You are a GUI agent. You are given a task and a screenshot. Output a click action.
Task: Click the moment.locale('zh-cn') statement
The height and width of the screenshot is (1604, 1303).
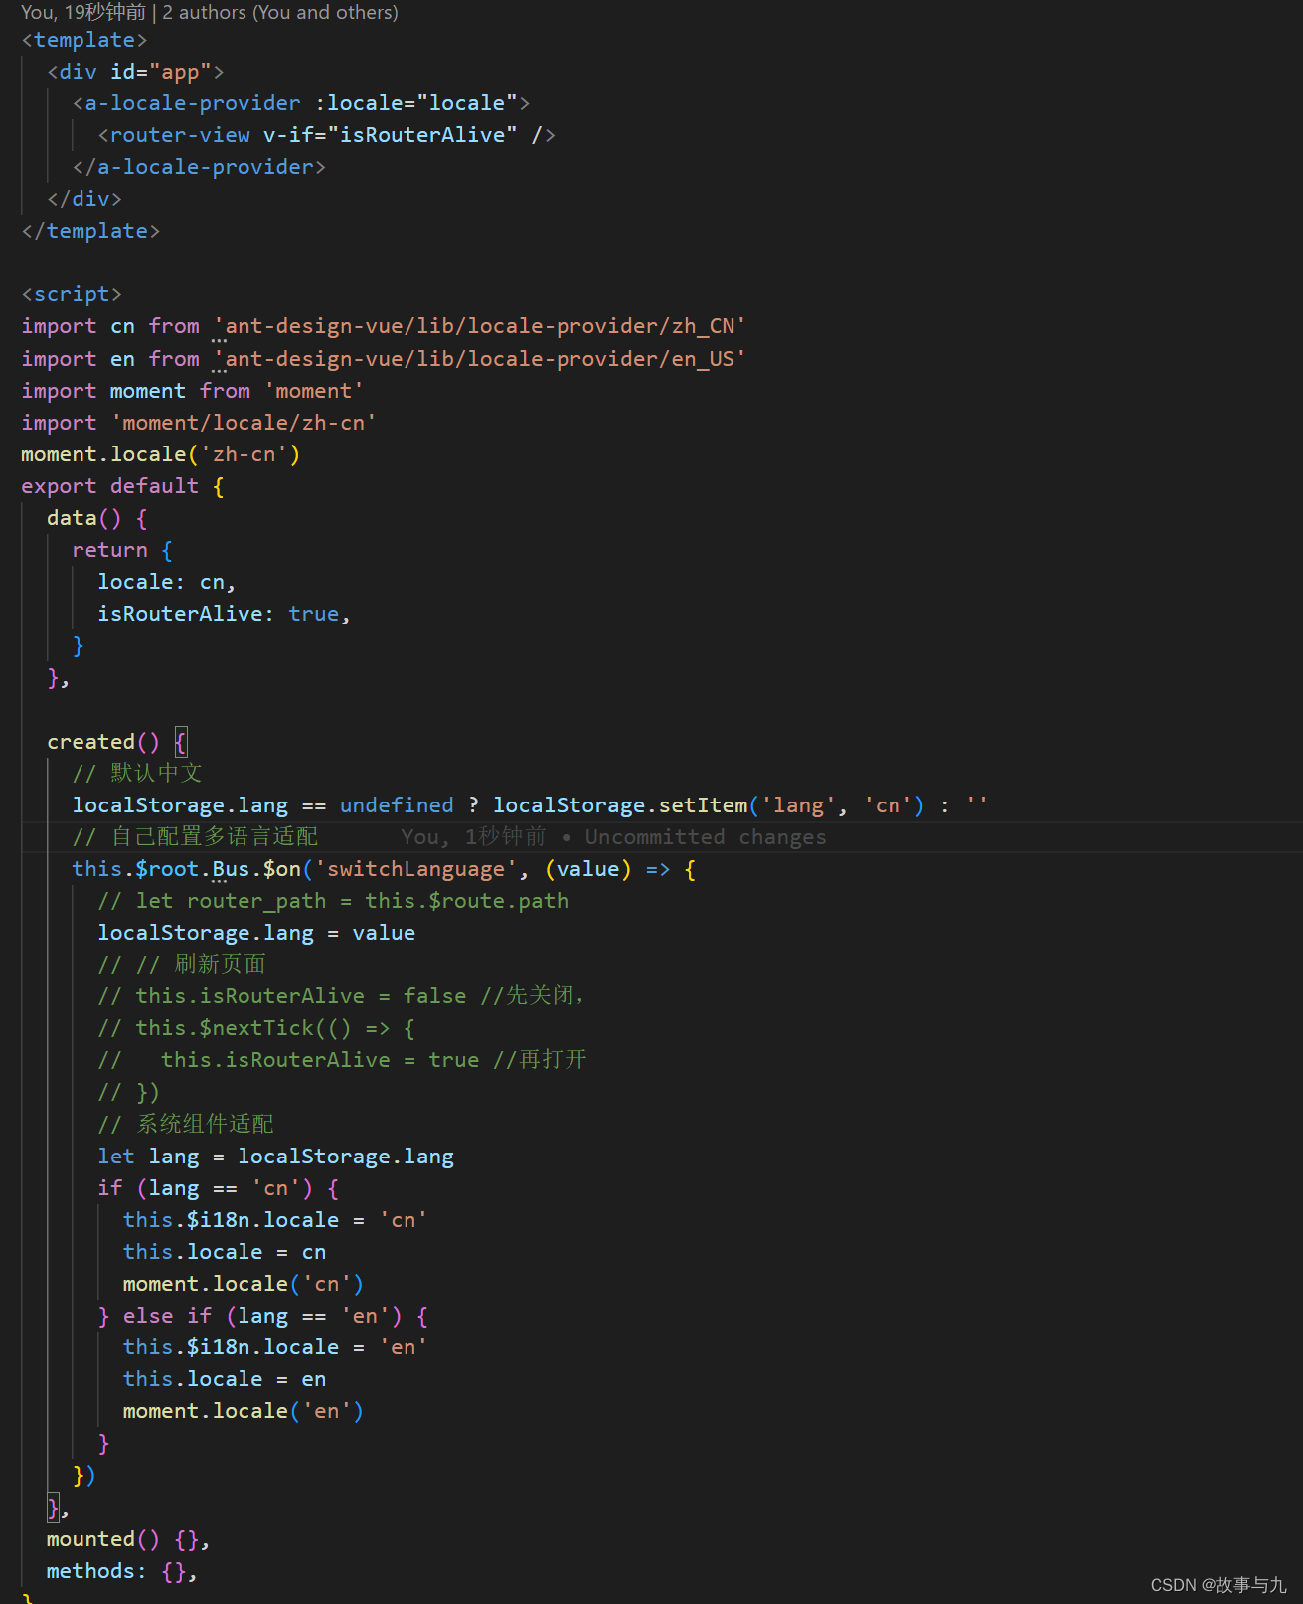tap(161, 455)
